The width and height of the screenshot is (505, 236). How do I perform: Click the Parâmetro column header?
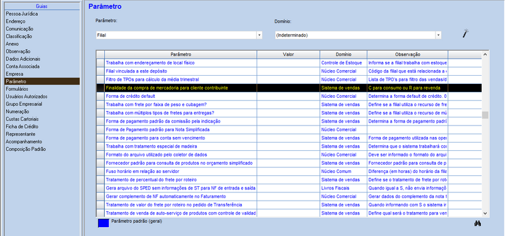point(181,54)
